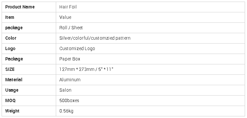Click the 0.56kg weight value
Screen dimensions: 247x118
click(66, 111)
